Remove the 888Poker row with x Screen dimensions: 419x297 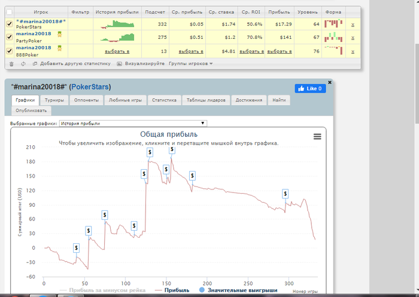point(353,51)
